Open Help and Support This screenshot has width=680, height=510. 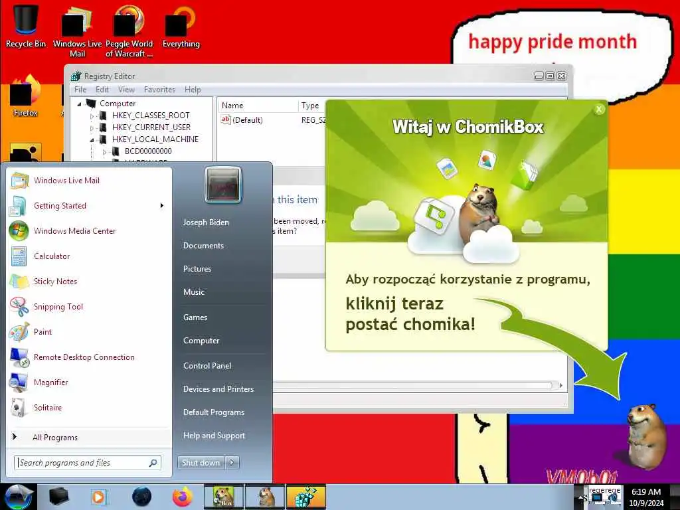click(214, 436)
